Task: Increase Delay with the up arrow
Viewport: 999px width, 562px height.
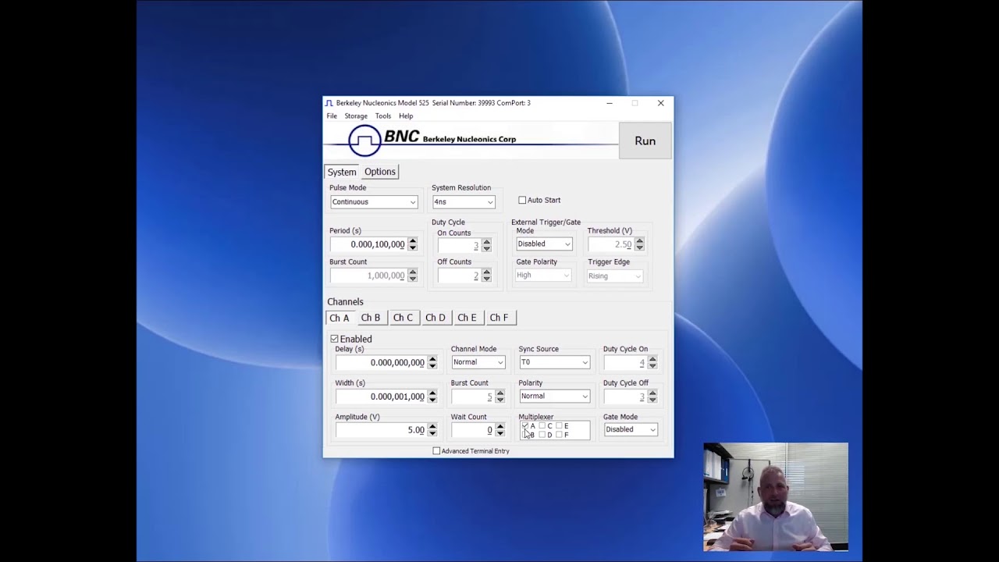Action: coord(432,359)
